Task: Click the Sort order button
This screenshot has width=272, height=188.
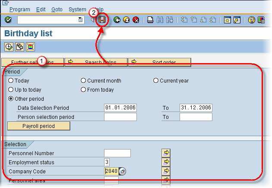Action: (x=160, y=62)
